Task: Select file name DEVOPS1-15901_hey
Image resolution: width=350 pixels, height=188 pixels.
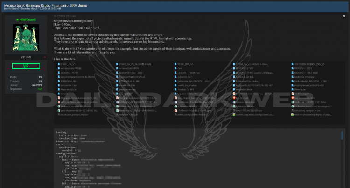Action: 189,73
